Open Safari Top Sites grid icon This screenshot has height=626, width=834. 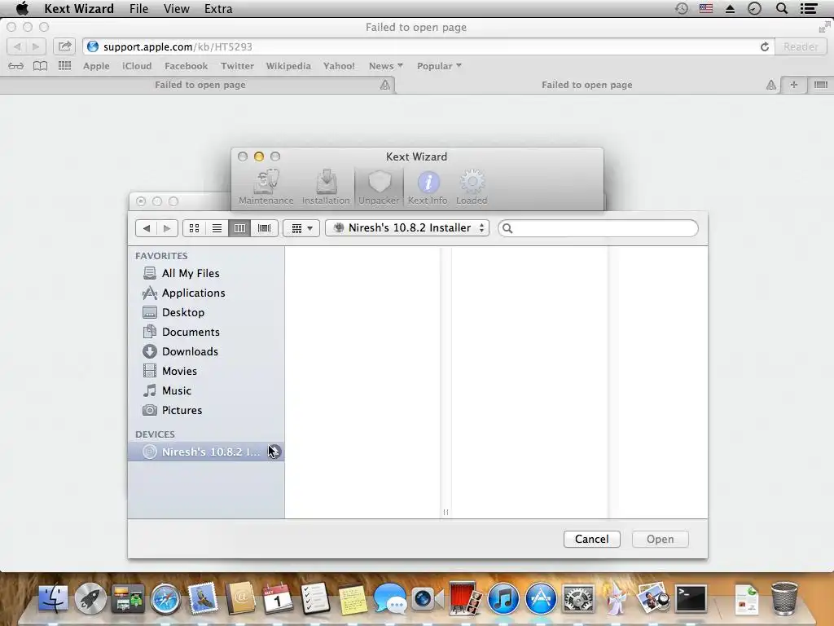pos(64,66)
